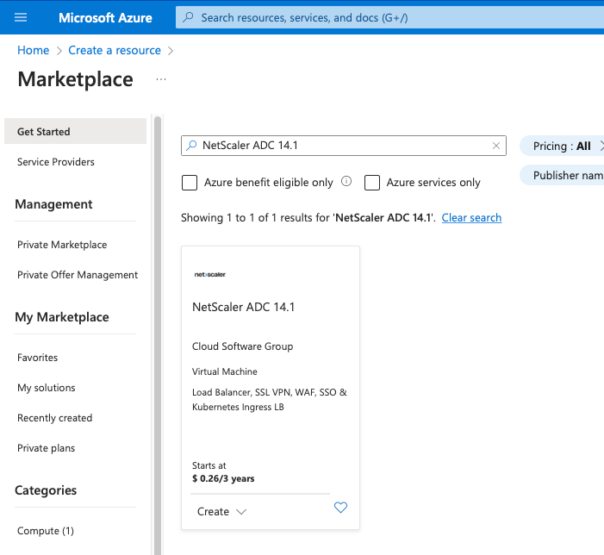Click the Create button on NetScaler card
Screen dimensions: 604x555
click(x=213, y=511)
